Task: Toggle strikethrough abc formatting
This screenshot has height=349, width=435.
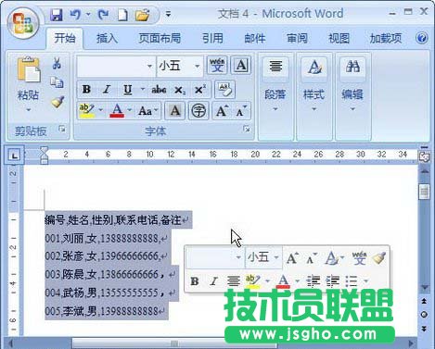Action: [x=159, y=90]
